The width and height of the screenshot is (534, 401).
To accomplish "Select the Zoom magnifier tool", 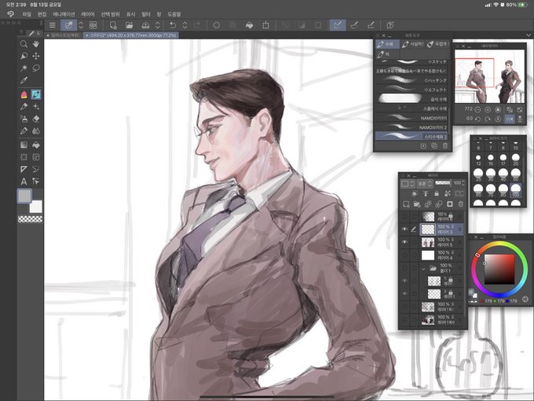I will [x=24, y=44].
